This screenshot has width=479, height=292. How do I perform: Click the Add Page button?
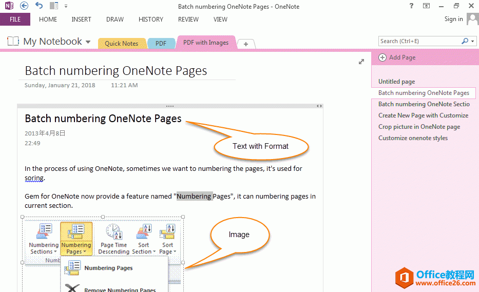[397, 57]
